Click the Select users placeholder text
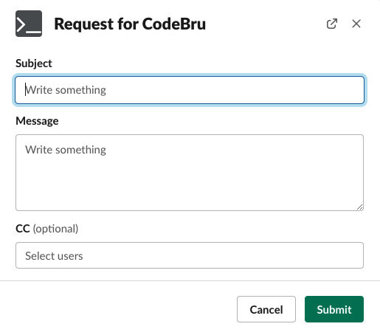The width and height of the screenshot is (380, 335). coord(54,256)
